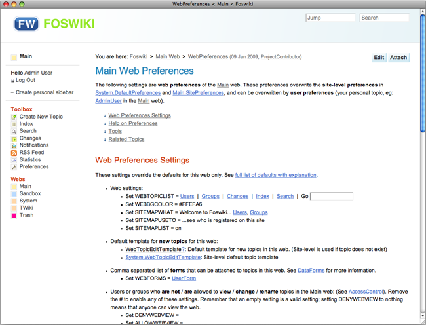Click Groups link in SITEMAPWHAT row
The height and width of the screenshot is (325, 426).
pyautogui.click(x=259, y=212)
